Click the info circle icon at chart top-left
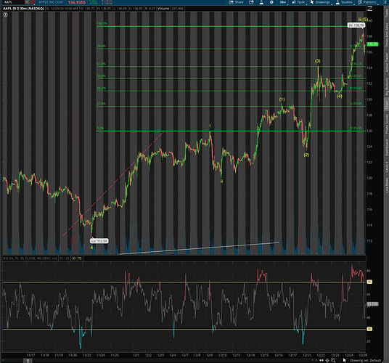Image resolution: width=389 pixels, height=363 pixels. tap(5, 15)
